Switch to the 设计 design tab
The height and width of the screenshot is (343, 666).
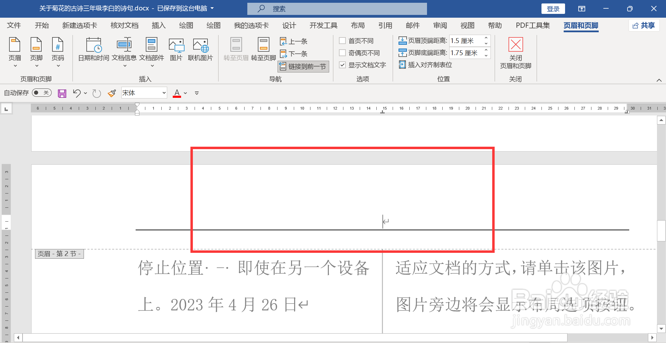[x=289, y=25]
